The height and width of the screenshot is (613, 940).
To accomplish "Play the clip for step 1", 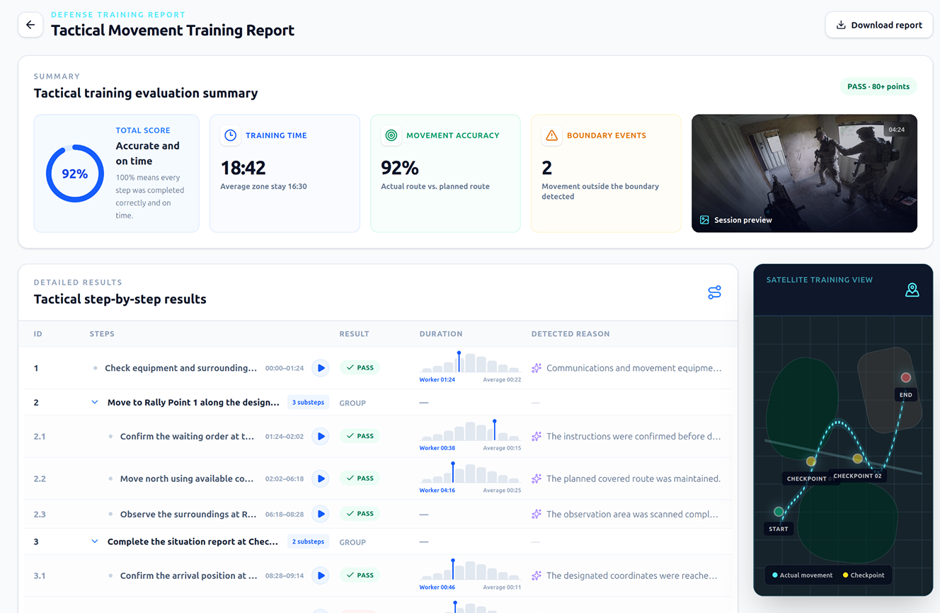I will point(321,368).
